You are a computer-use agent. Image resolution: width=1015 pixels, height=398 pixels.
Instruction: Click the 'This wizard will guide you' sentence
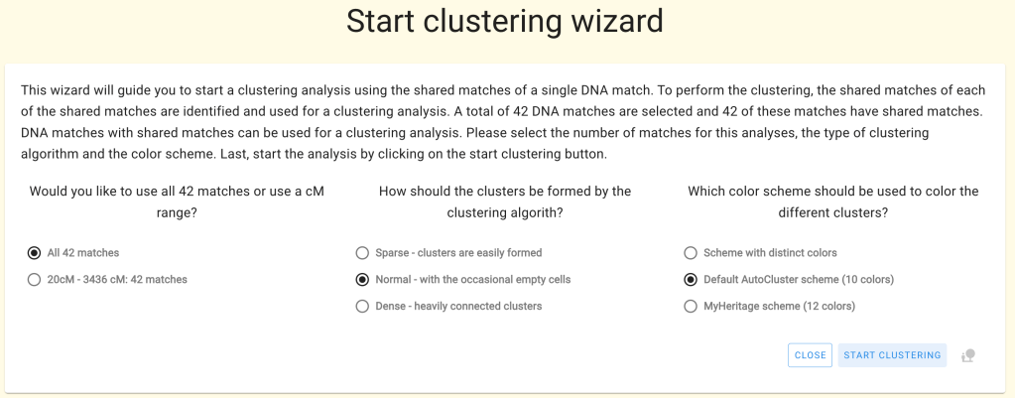(x=198, y=90)
